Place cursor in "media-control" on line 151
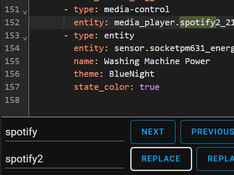The image size is (234, 175). pyautogui.click(x=137, y=10)
